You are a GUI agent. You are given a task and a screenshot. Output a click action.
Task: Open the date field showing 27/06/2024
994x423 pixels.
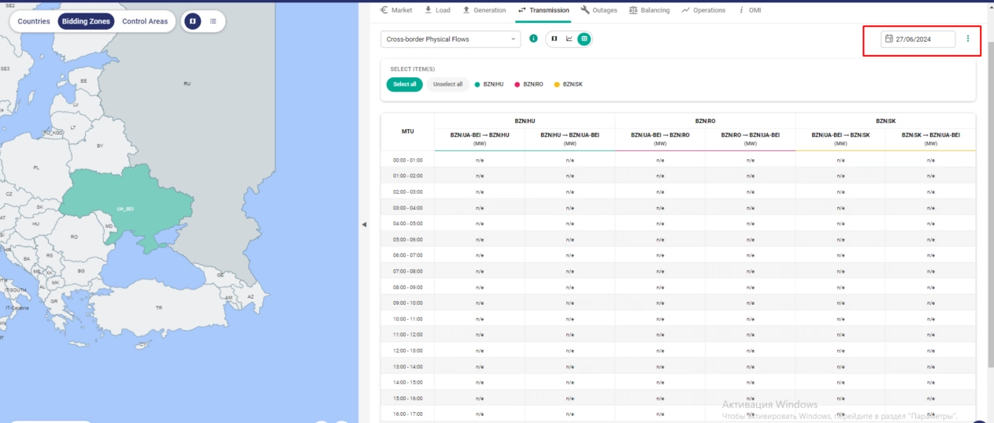[918, 39]
